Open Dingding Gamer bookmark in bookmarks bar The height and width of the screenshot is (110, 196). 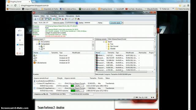coord(105,9)
